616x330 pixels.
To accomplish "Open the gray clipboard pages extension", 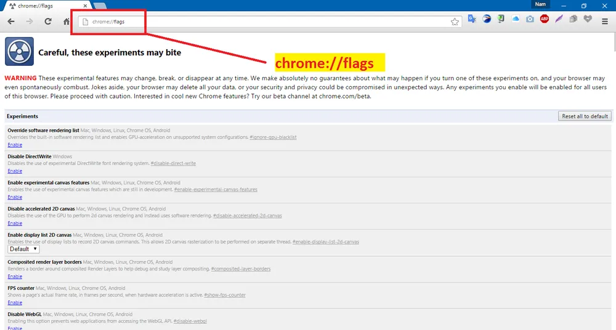I will 573,19.
